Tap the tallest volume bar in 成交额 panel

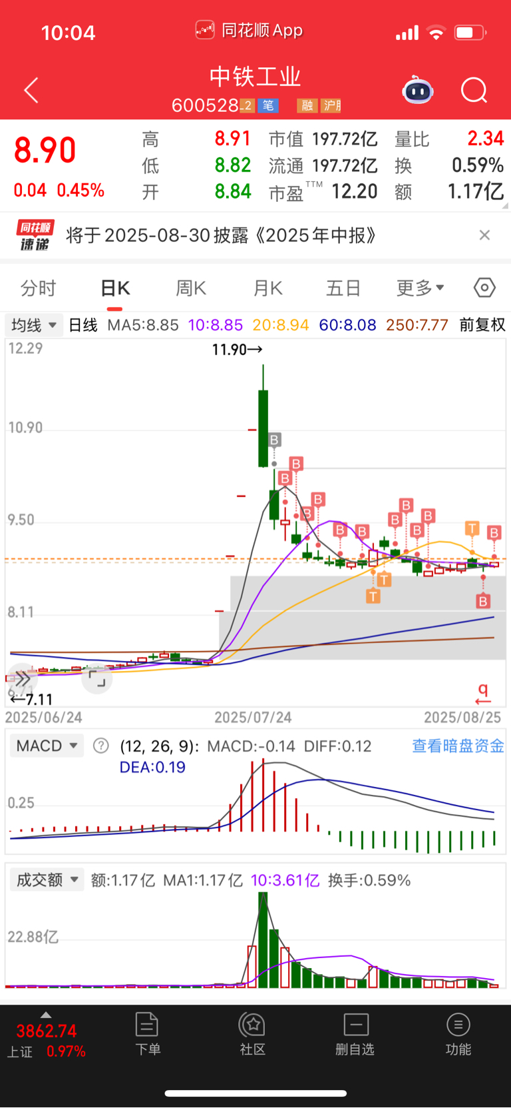[x=263, y=940]
